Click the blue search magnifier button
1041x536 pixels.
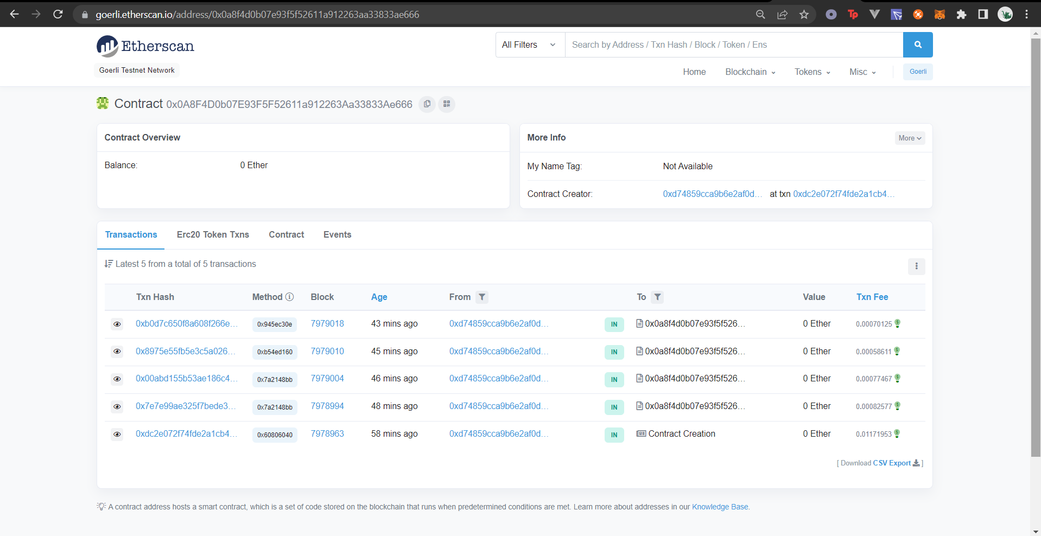[x=918, y=44]
